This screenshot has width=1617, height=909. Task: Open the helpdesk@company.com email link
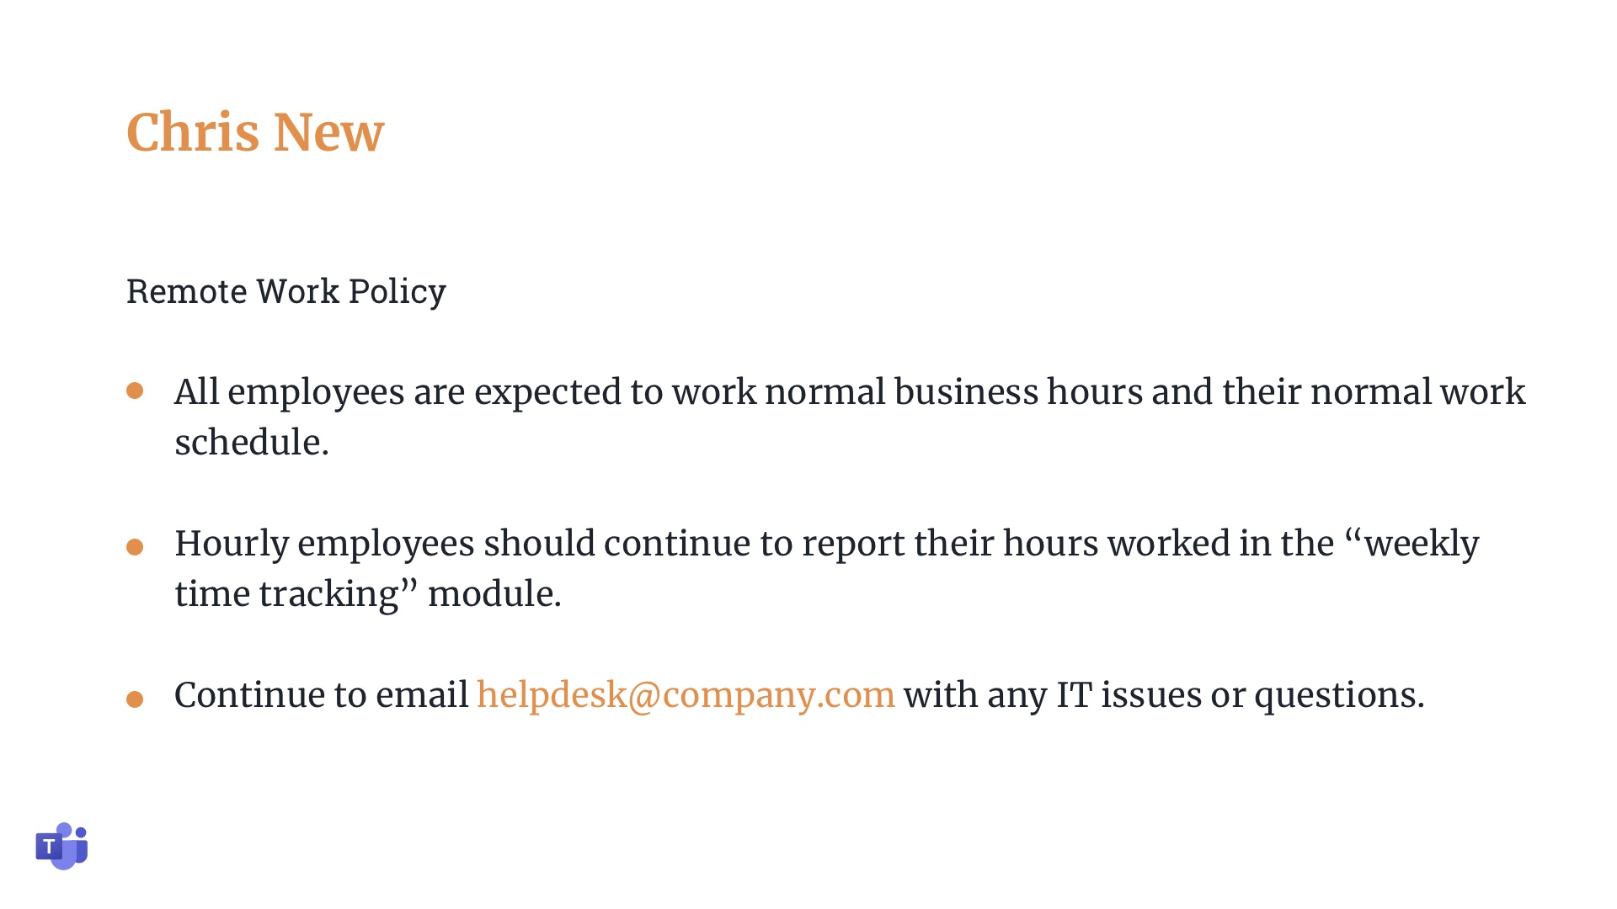[686, 695]
